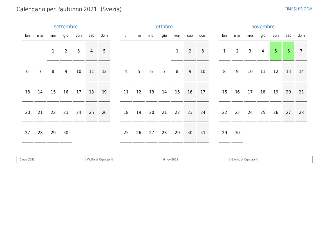Click the settembre month heading
Viewport: 329px width, 232px height.
66,27
